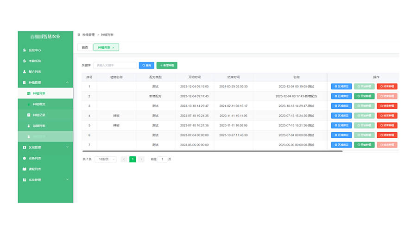The image size is (417, 234).
Task: Open 种植概览 in the sidebar submenu
Action: pyautogui.click(x=39, y=104)
